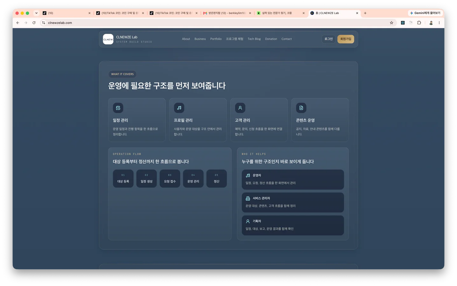Open the Business nav link
This screenshot has width=457, height=286.
[200, 39]
